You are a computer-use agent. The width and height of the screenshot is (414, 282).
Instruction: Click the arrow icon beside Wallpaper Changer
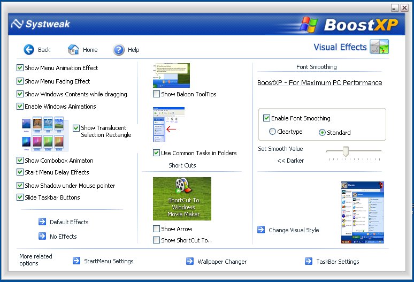click(x=190, y=261)
